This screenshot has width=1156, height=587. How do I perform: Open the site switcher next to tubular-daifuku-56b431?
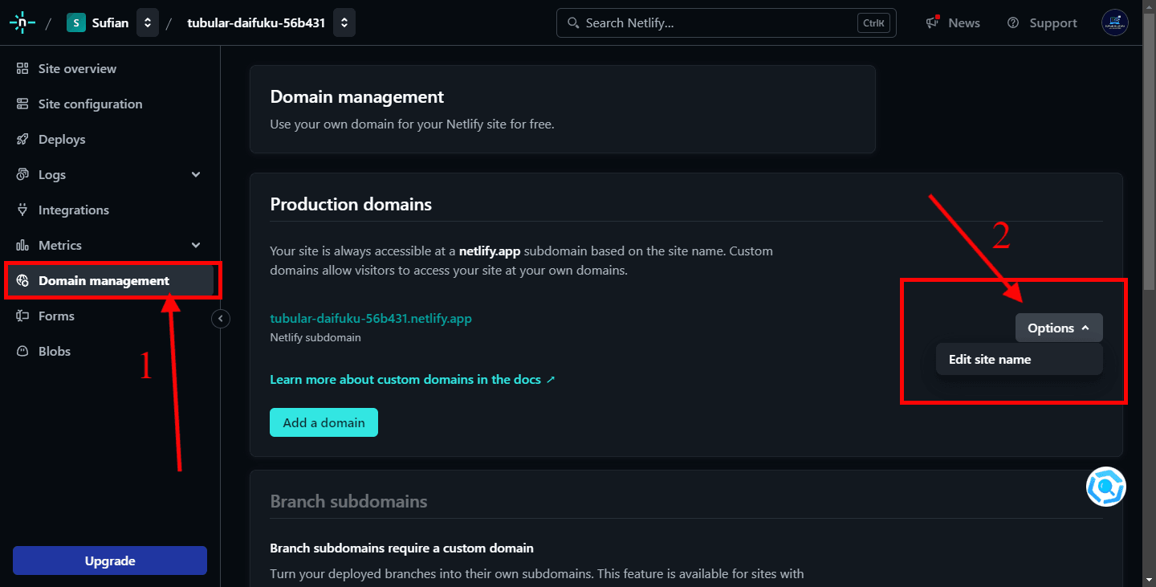pos(344,22)
